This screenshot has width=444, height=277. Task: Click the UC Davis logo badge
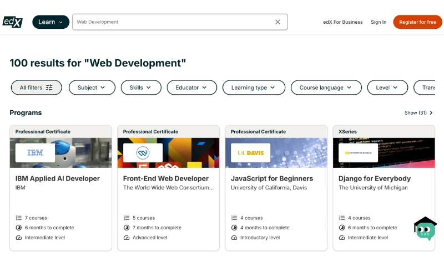tap(251, 153)
